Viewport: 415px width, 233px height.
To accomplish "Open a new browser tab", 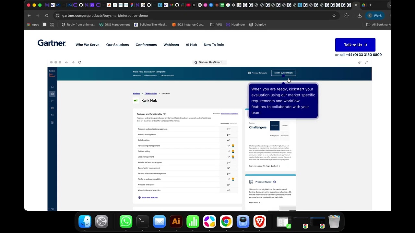I will [x=371, y=5].
